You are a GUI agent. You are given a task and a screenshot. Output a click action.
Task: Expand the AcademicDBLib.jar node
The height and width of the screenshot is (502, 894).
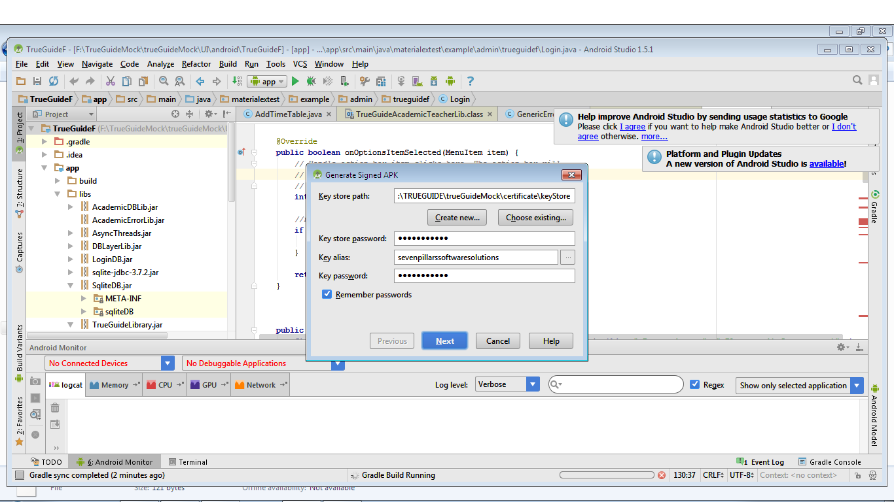[71, 207]
